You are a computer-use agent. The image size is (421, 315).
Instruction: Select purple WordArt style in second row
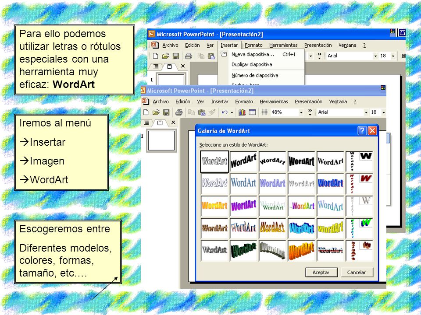272,183
